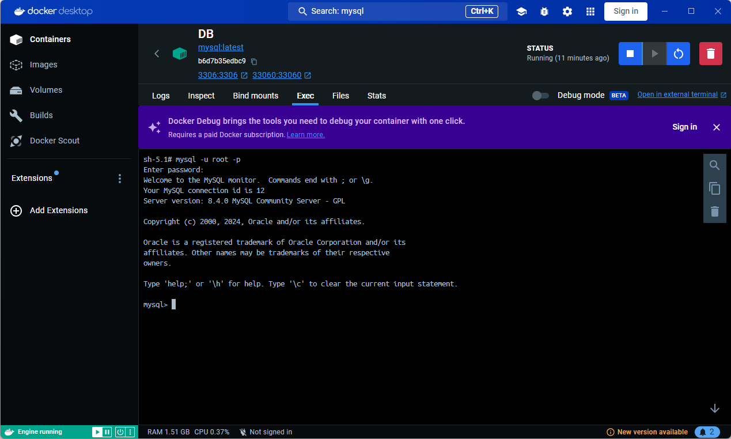The width and height of the screenshot is (731, 439).
Task: Click the mysql> prompt in terminal
Action: (x=155, y=305)
